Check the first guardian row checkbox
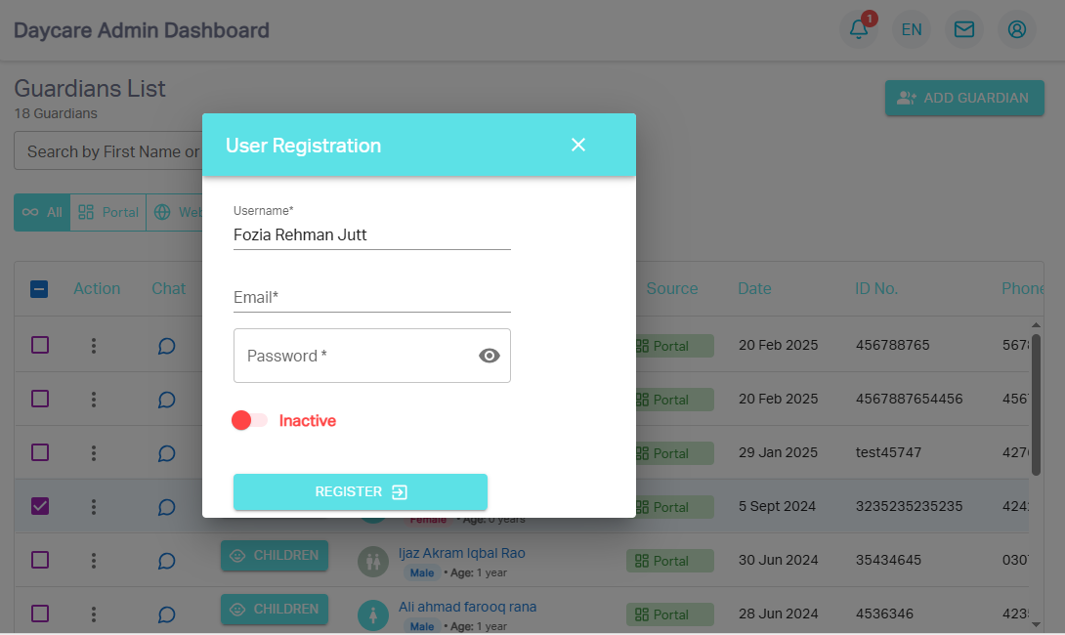The height and width of the screenshot is (635, 1065). coord(40,346)
